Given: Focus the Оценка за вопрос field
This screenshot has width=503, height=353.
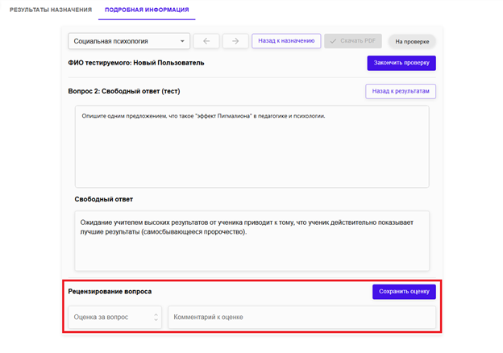Looking at the screenshot, I should click(x=114, y=317).
